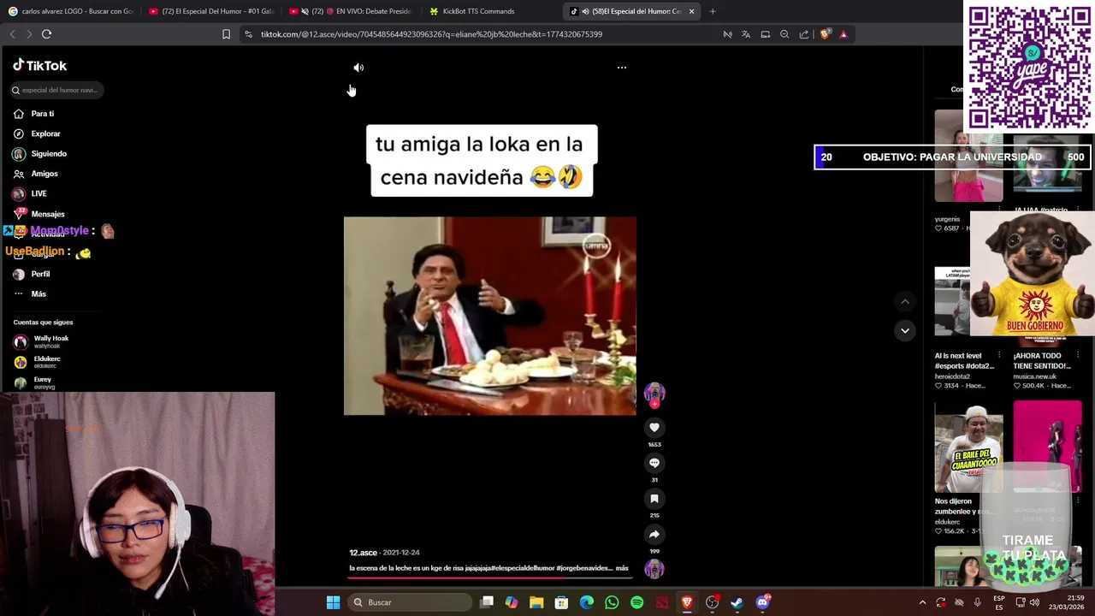1095x616 pixels.
Task: Open LIVE in TikTok sidebar
Action: pos(31,194)
